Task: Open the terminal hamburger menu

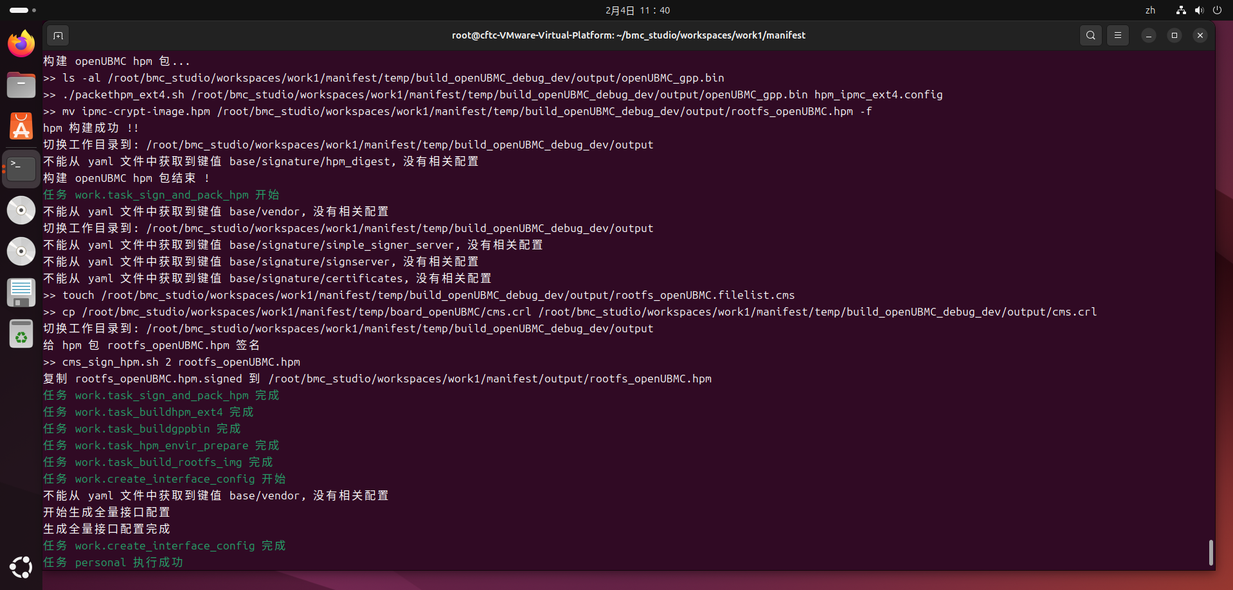Action: tap(1118, 35)
